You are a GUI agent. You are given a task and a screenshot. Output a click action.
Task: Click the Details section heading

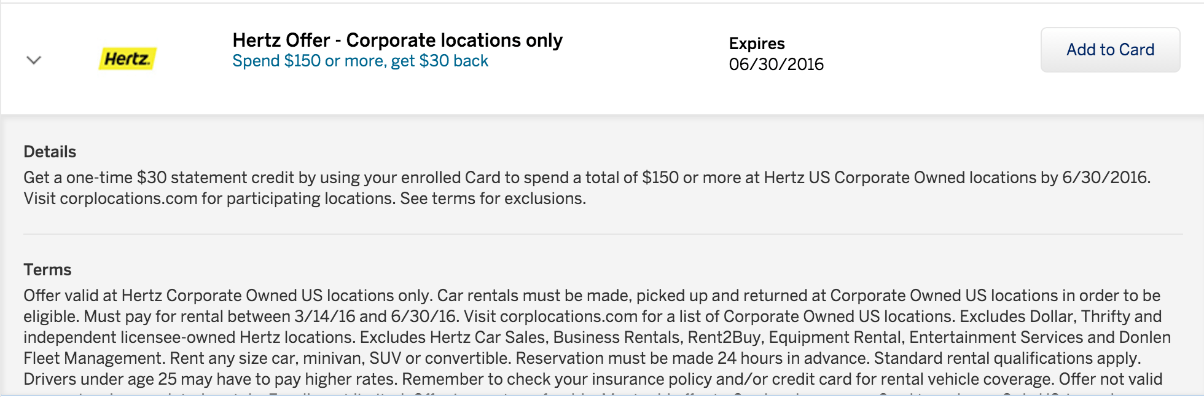[50, 152]
